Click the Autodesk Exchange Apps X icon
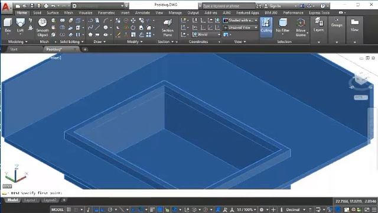 (x=302, y=6)
